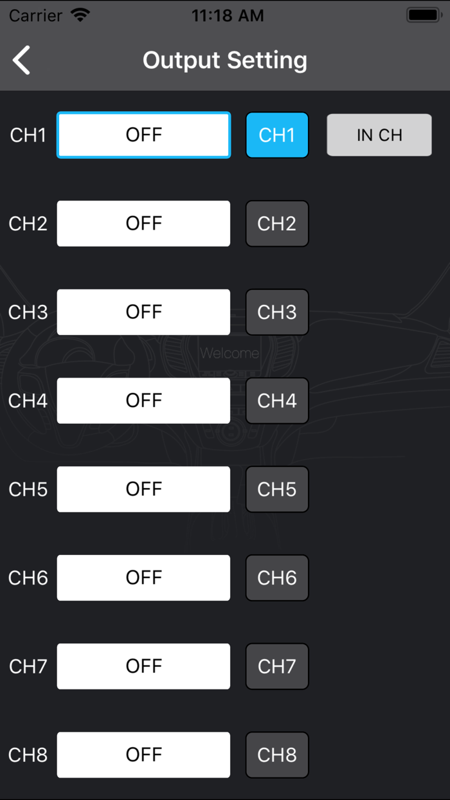Open the CH1 OFF output dropdown
450x800 pixels.
click(x=143, y=135)
